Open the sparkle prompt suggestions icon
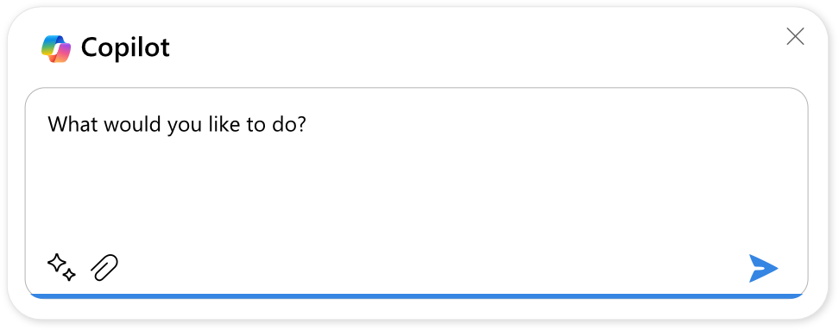The height and width of the screenshot is (330, 839). (x=61, y=267)
